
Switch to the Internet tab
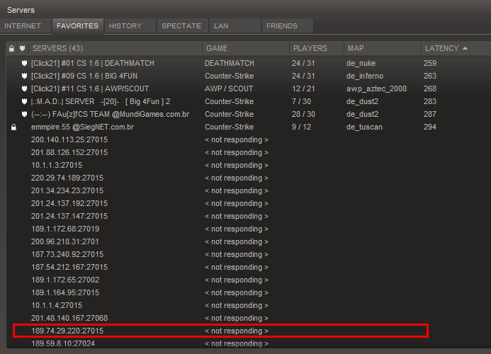[23, 26]
